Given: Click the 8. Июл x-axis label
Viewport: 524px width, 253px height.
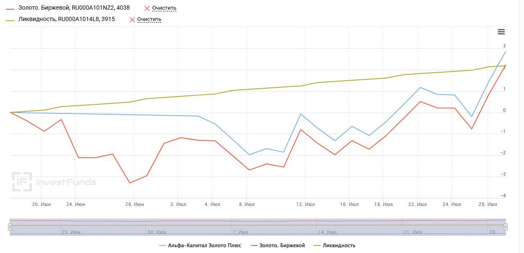Looking at the screenshot, I should 247,204.
